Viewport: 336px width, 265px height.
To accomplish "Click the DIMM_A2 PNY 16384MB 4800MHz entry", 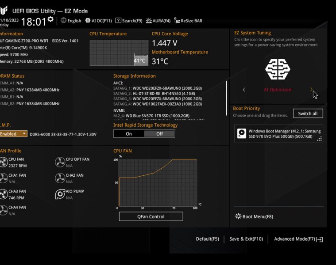I will click(30, 90).
